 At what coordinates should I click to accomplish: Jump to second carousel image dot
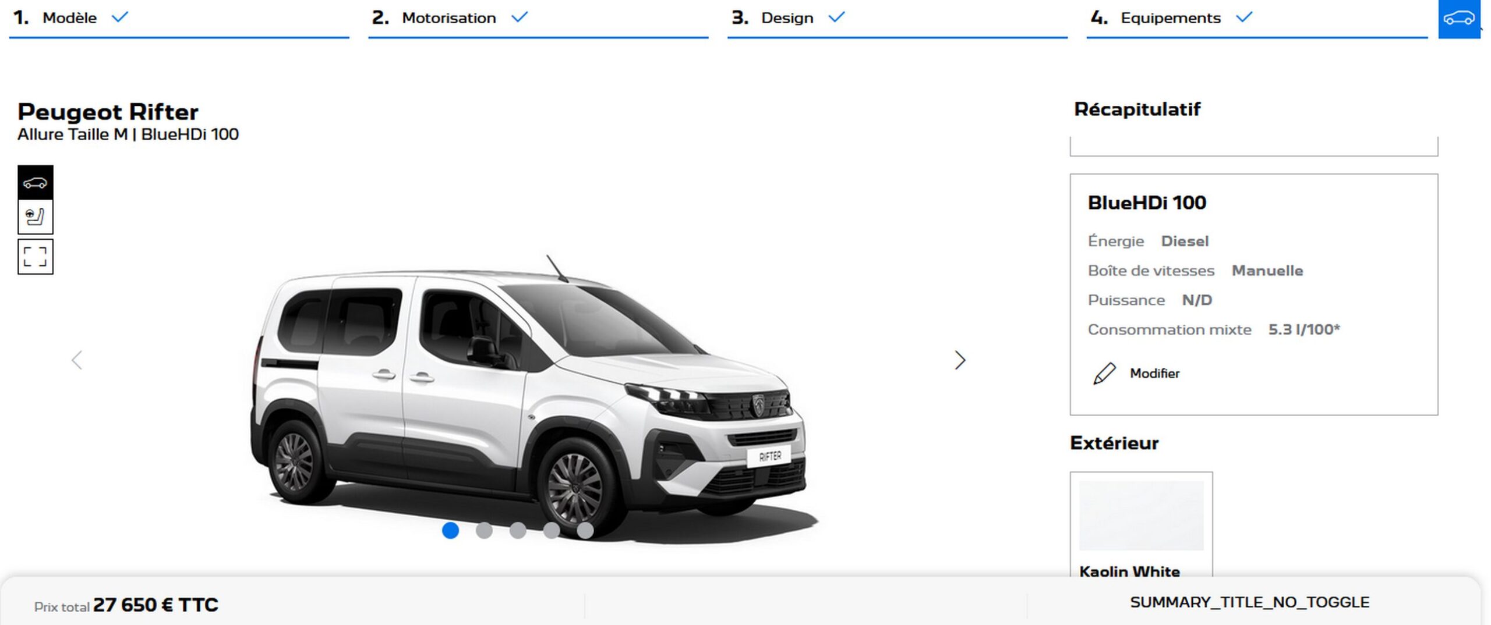[484, 530]
